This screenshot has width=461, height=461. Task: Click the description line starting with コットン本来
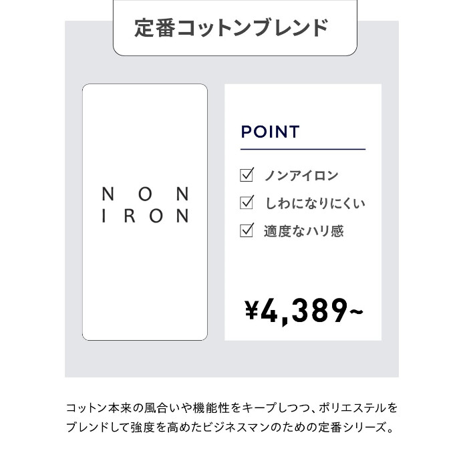pos(231,408)
